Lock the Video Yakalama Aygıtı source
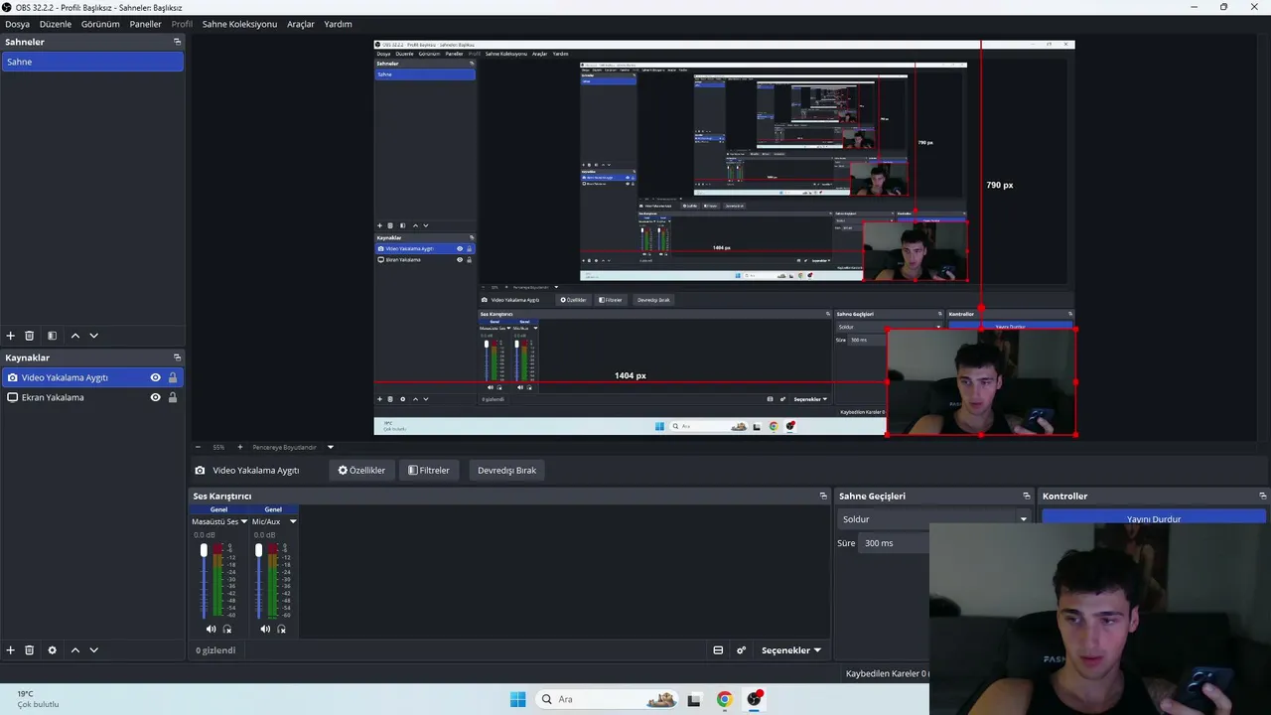The height and width of the screenshot is (715, 1271). 173,377
